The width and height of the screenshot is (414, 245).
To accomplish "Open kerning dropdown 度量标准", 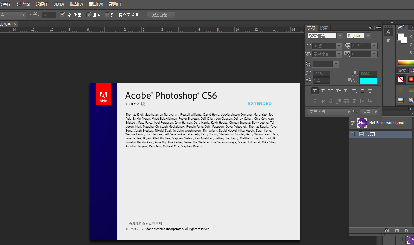I will click(x=339, y=54).
